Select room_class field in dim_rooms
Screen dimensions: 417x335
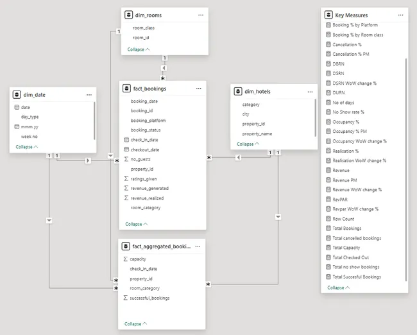click(x=144, y=28)
